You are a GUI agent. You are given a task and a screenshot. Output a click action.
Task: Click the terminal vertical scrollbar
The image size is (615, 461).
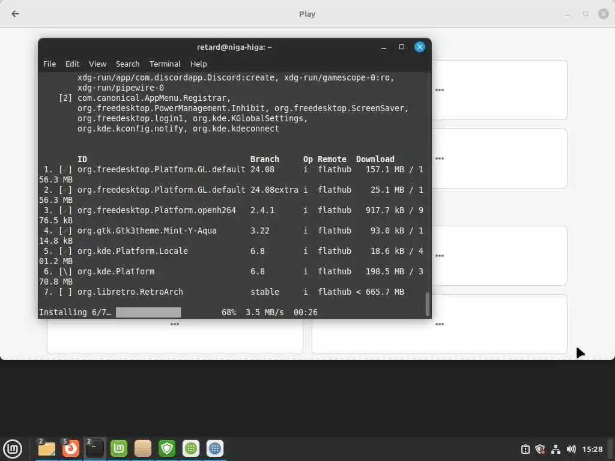(428, 304)
